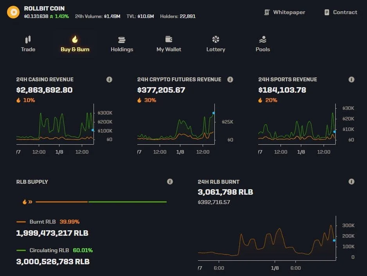Click the blue marker on RLB burnt chart
The image size is (367, 276).
pos(334,240)
